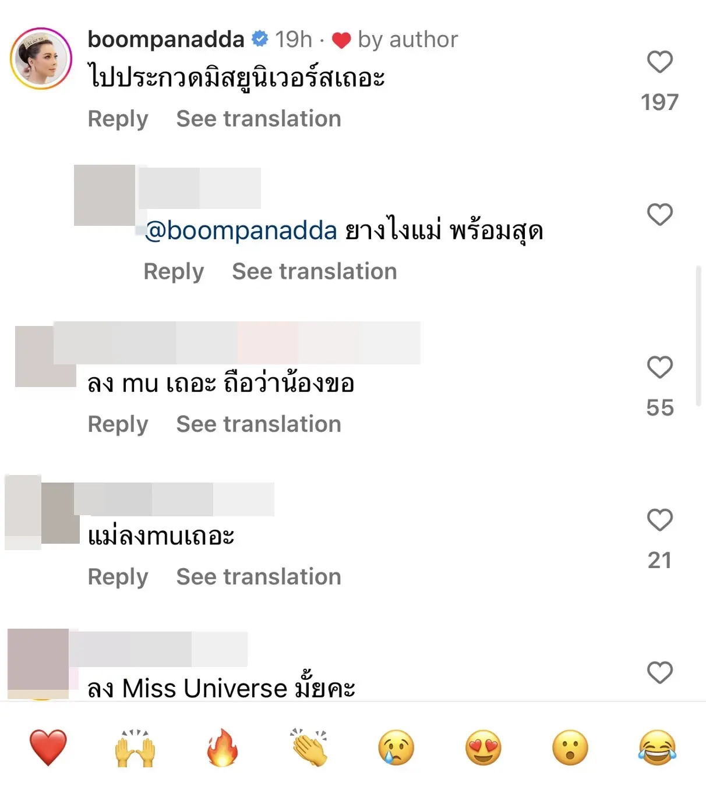Tap the heart-eyes emoji

483,747
